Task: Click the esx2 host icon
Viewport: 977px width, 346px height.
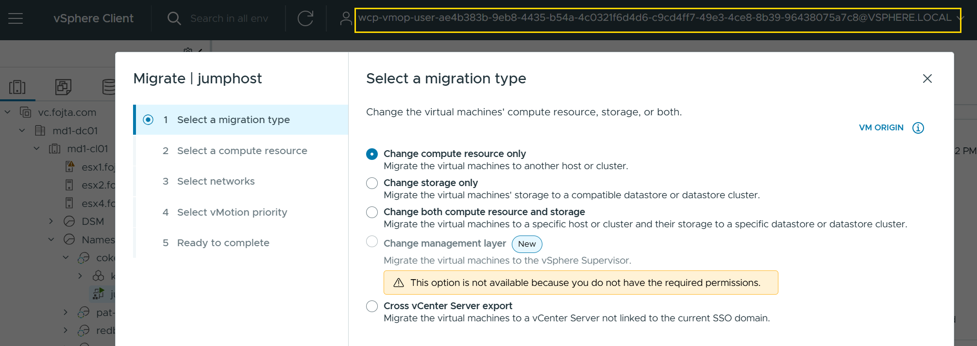Action: (x=69, y=185)
